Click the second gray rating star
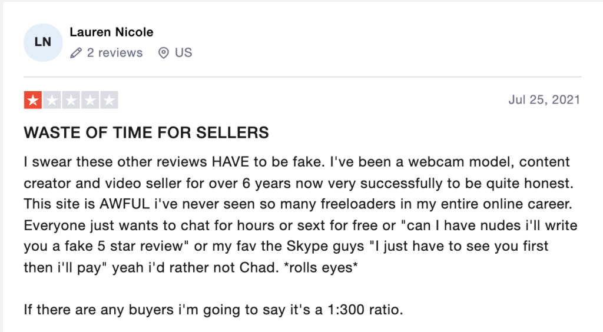The height and width of the screenshot is (332, 603). point(52,100)
